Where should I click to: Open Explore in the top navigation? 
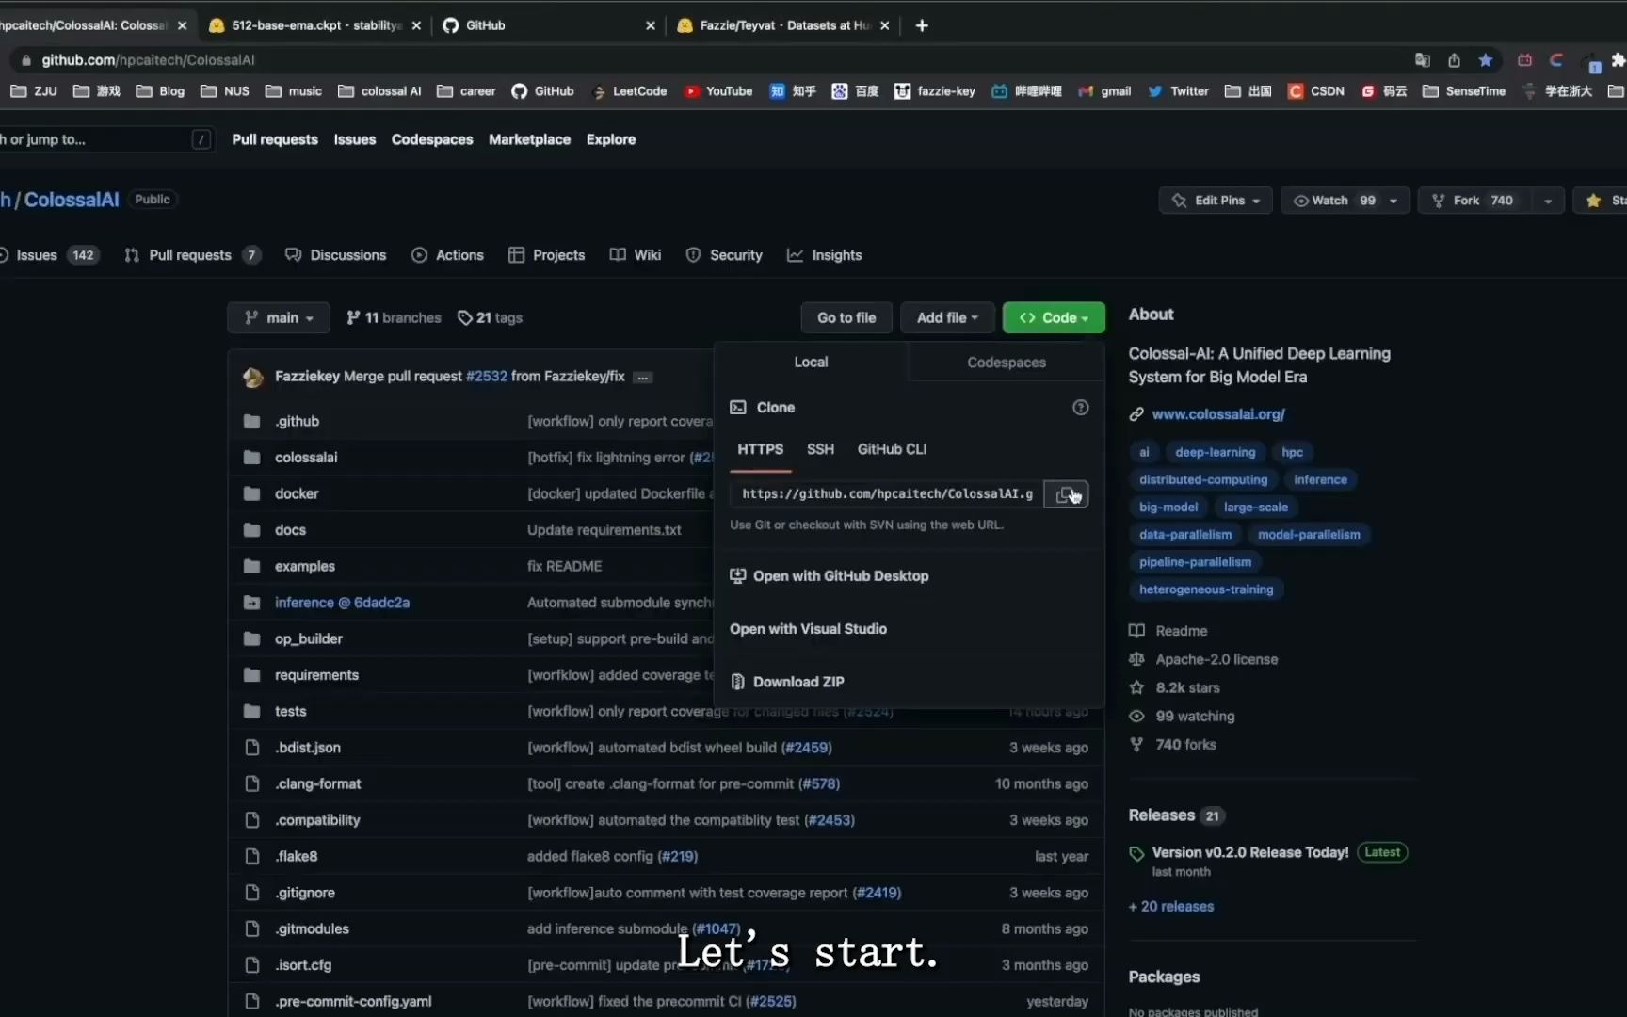click(x=610, y=139)
